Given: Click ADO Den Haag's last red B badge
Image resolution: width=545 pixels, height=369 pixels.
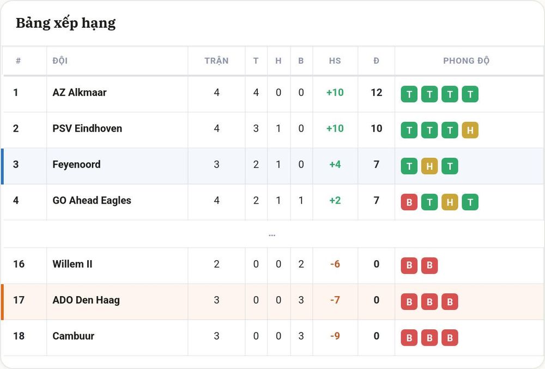Looking at the screenshot, I should tap(450, 302).
